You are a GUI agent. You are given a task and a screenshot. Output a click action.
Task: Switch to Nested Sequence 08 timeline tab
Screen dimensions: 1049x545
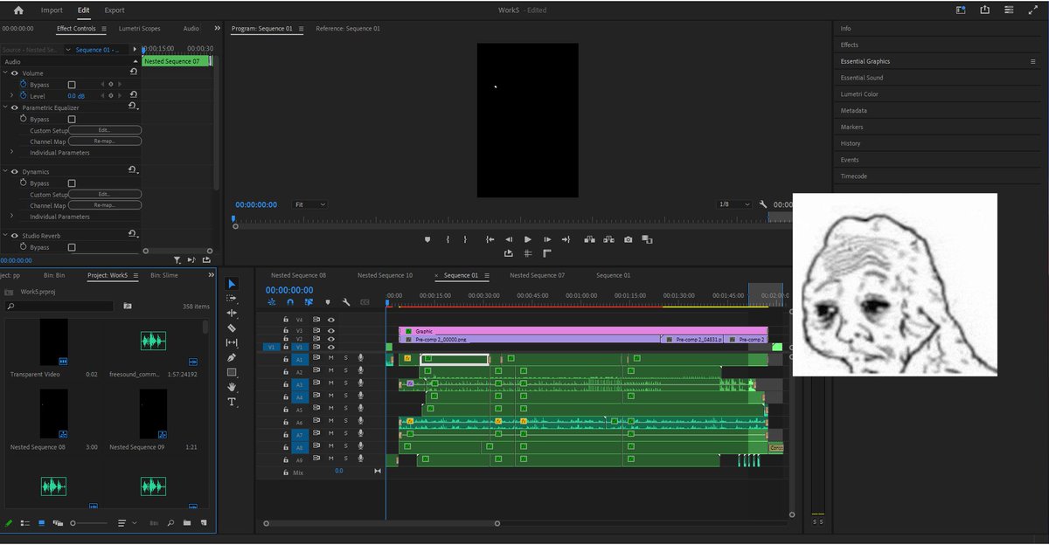tap(298, 275)
